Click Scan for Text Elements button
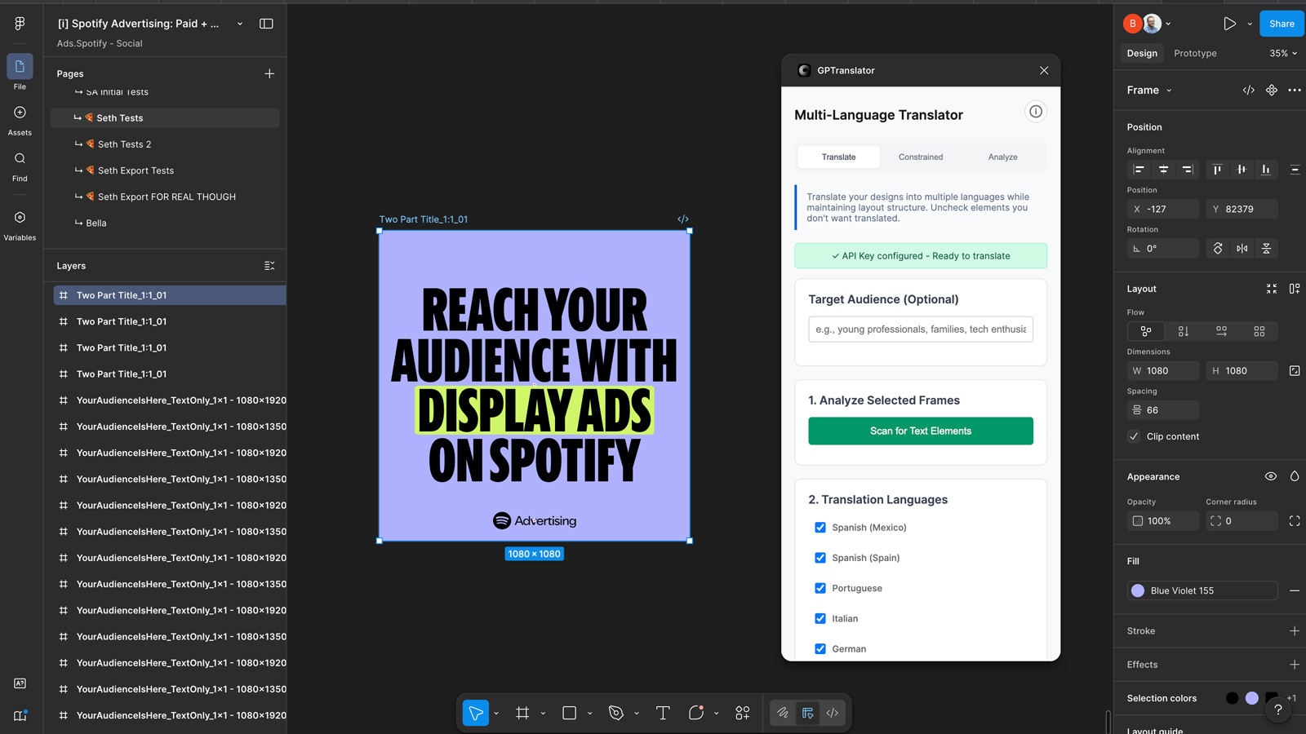Viewport: 1306px width, 734px height. click(921, 431)
